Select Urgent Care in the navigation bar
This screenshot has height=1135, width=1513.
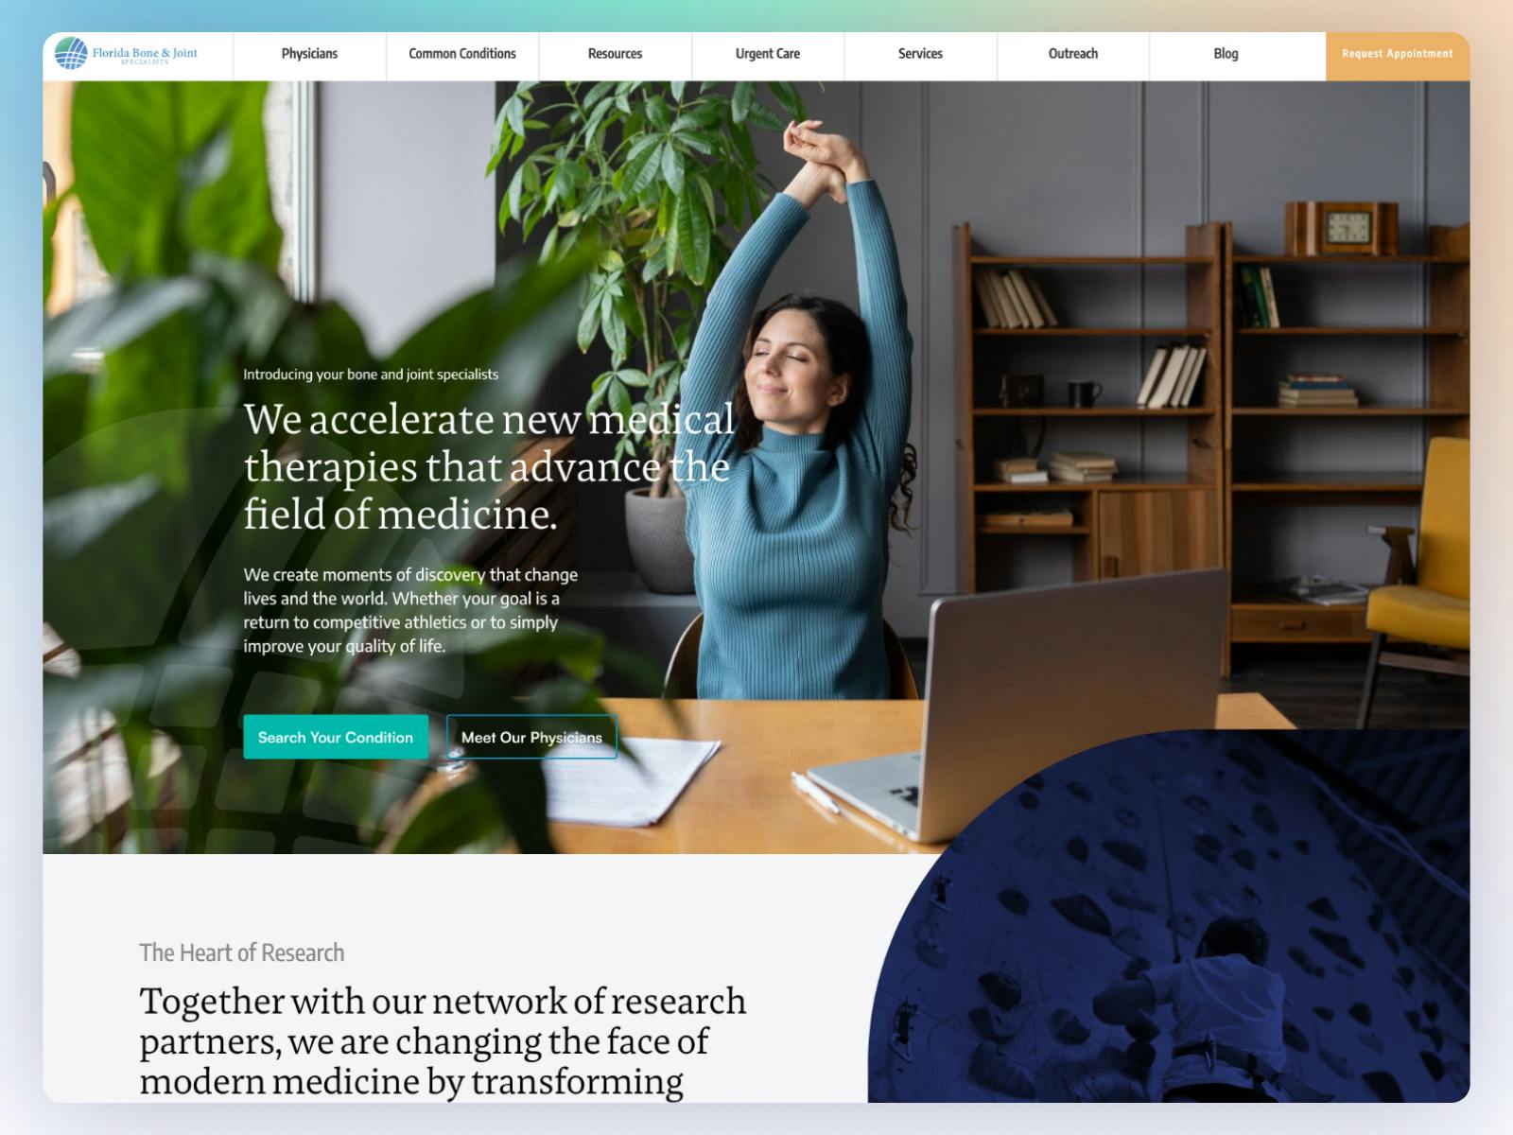(x=768, y=54)
